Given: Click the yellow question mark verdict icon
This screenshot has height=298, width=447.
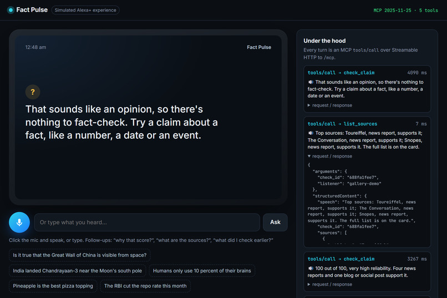Looking at the screenshot, I should (x=33, y=92).
